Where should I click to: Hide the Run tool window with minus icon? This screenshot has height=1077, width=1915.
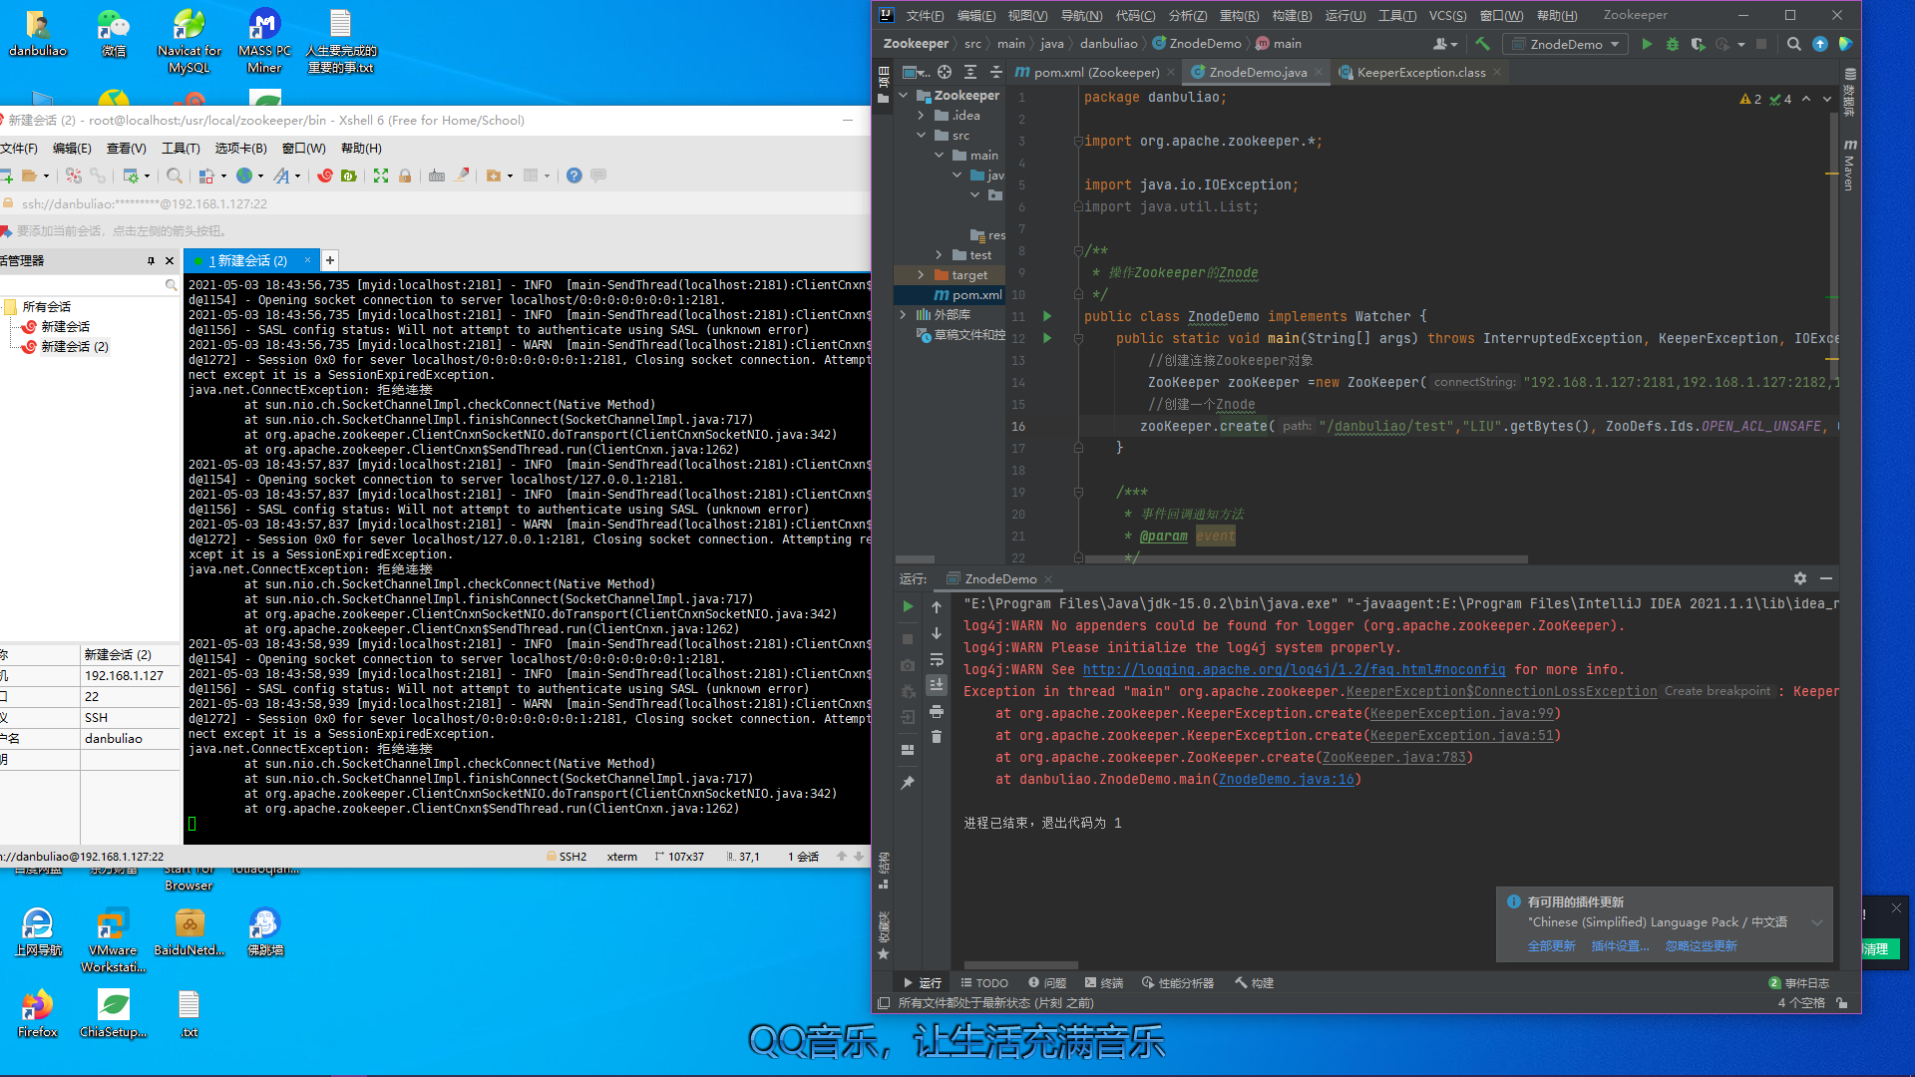pos(1826,578)
